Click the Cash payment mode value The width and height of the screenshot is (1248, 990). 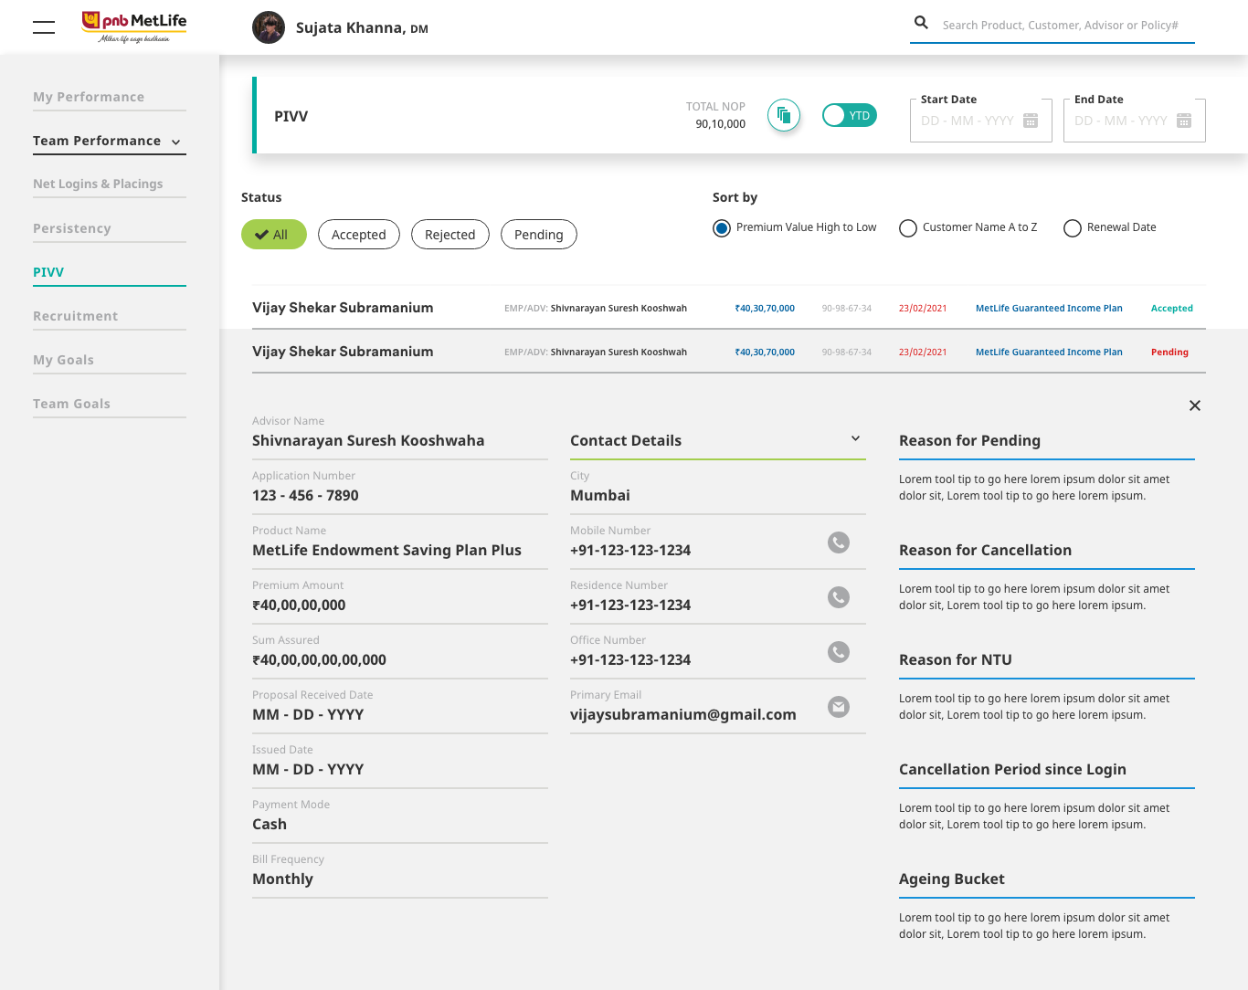coord(270,824)
